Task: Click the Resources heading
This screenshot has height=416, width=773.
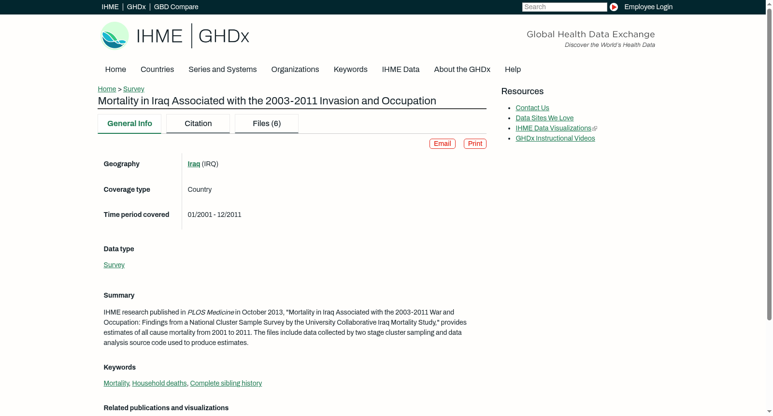Action: tap(522, 92)
